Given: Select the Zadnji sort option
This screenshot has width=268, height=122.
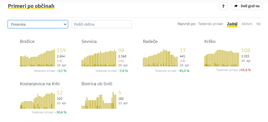Looking at the screenshot, I should [x=232, y=24].
